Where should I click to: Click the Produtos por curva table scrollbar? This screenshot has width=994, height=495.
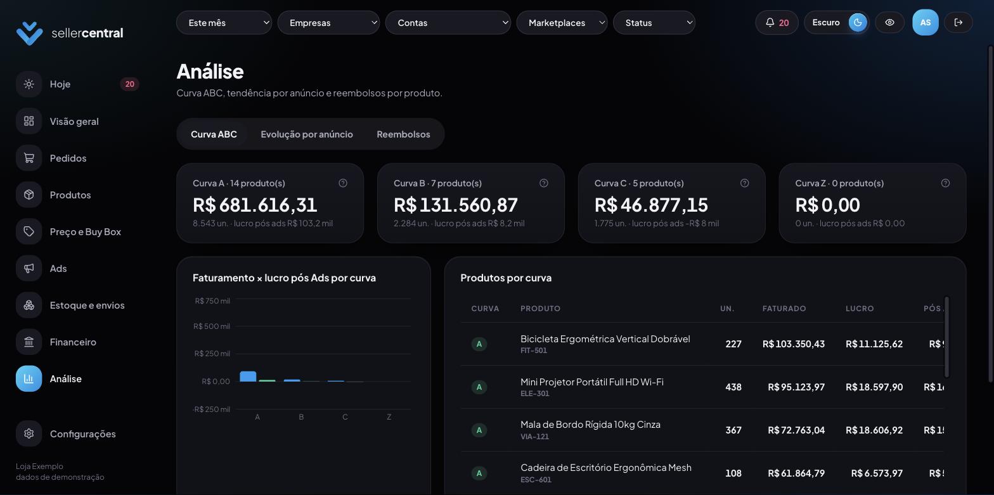947,337
